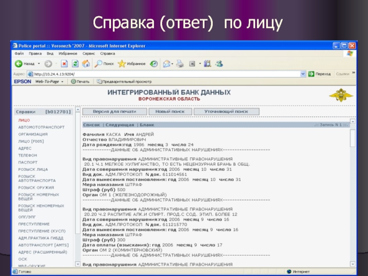Click the Stop loading icon
This screenshot has height=276, width=368.
coord(64,63)
